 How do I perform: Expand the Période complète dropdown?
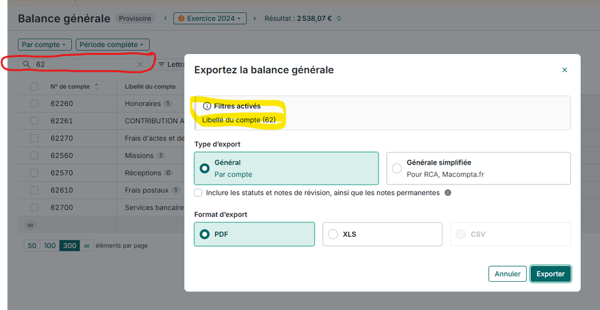pos(112,44)
